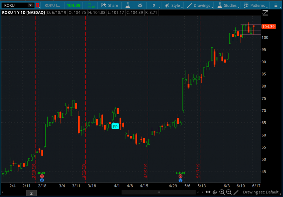This screenshot has height=197, width=283.
Task: Activate the crosshair pan tool icon
Action: click(x=215, y=192)
